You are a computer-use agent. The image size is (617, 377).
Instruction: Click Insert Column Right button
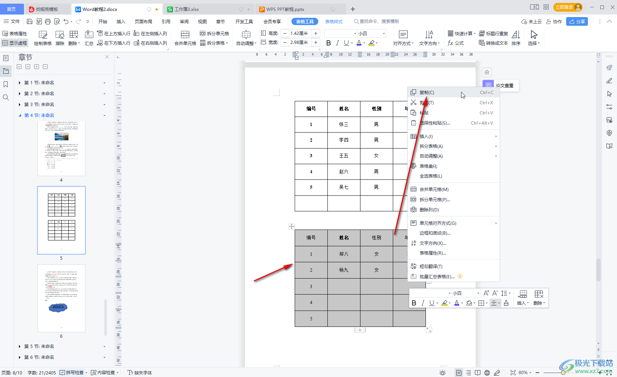click(150, 43)
